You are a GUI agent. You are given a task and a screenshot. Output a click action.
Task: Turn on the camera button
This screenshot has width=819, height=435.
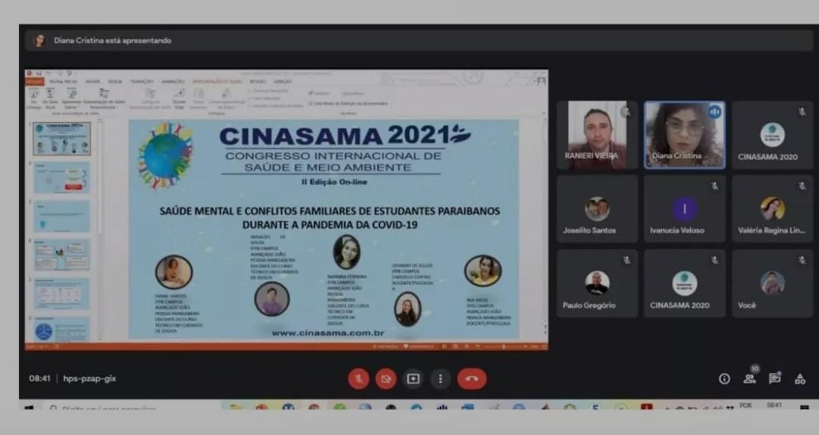pos(386,378)
